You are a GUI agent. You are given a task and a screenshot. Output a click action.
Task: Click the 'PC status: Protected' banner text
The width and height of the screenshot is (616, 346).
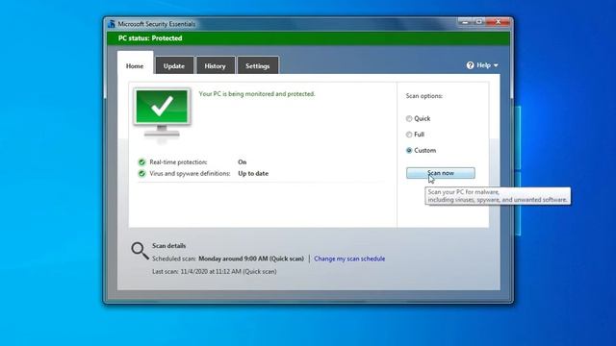150,38
